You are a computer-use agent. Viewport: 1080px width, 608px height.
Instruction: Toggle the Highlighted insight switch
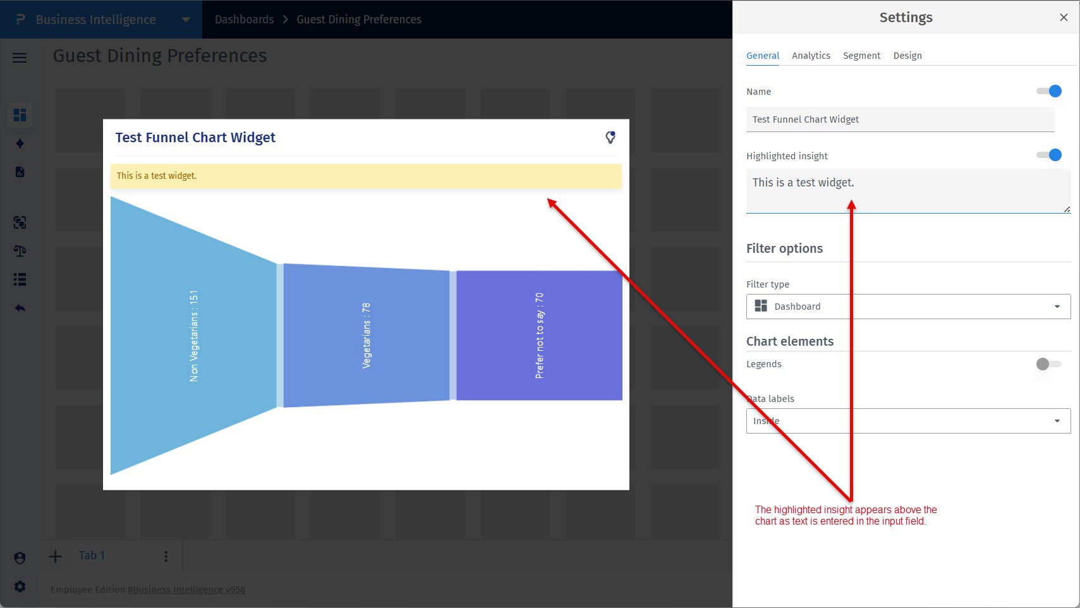coord(1049,155)
